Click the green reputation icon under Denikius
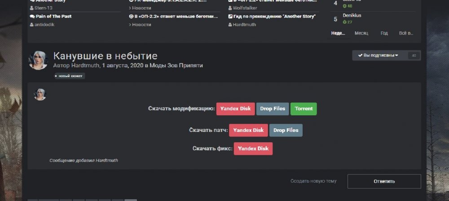 pos(344,22)
